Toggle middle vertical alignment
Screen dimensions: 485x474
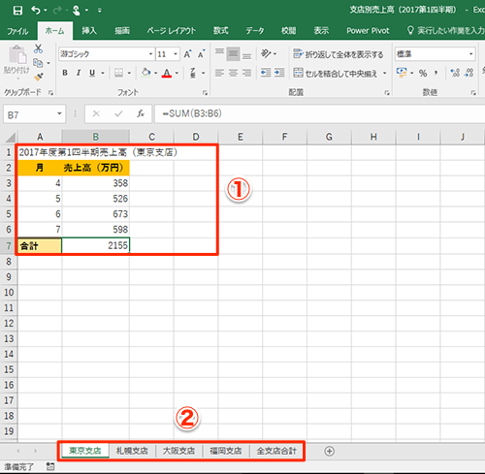tap(233, 53)
